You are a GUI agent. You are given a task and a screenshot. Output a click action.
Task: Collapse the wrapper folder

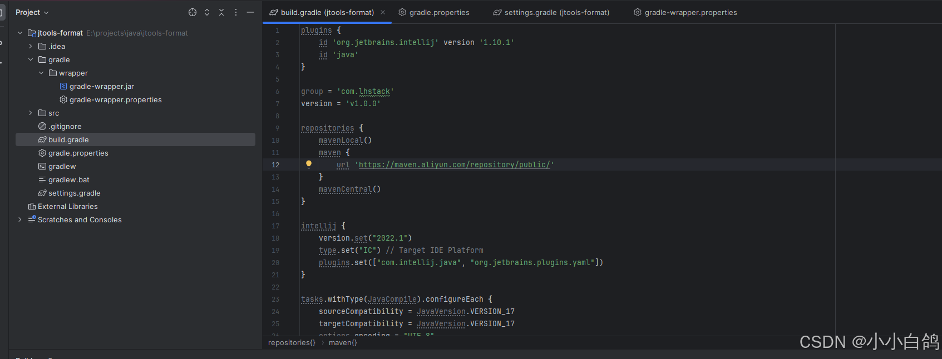tap(41, 73)
